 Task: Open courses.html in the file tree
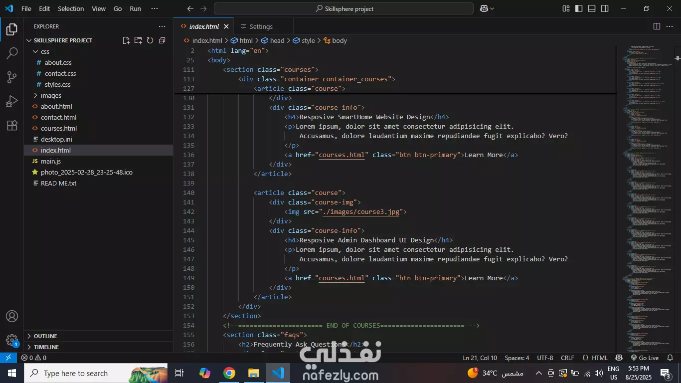click(x=59, y=128)
